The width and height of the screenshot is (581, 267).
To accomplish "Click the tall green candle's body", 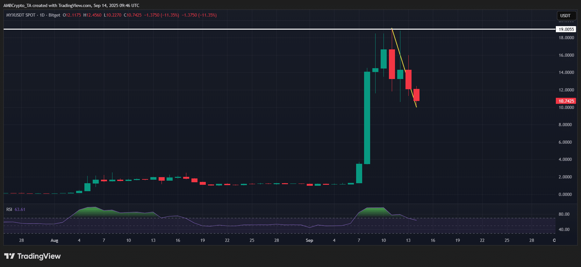I will pos(367,118).
